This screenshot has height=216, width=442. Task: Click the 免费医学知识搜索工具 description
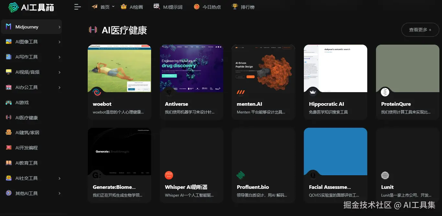click(x=328, y=112)
